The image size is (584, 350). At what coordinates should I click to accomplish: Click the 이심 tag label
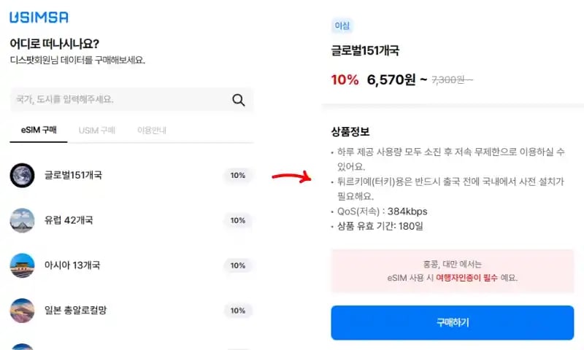[x=342, y=26]
